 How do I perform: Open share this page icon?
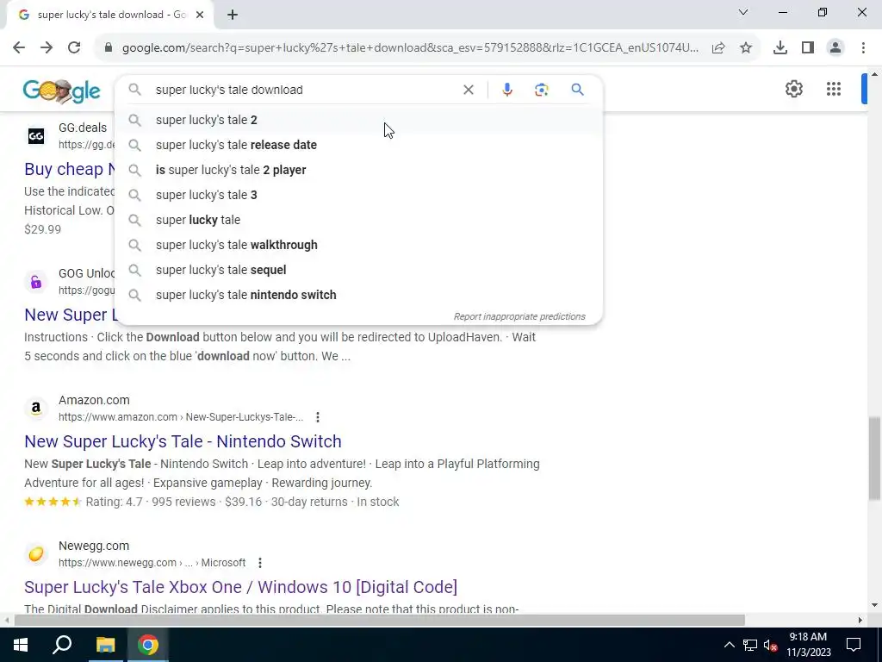(x=718, y=48)
